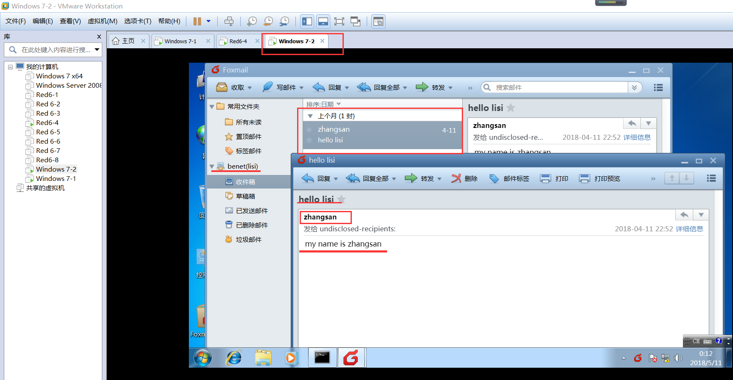
Task: Click 回复 in Foxmail main toolbar
Action: coord(327,87)
